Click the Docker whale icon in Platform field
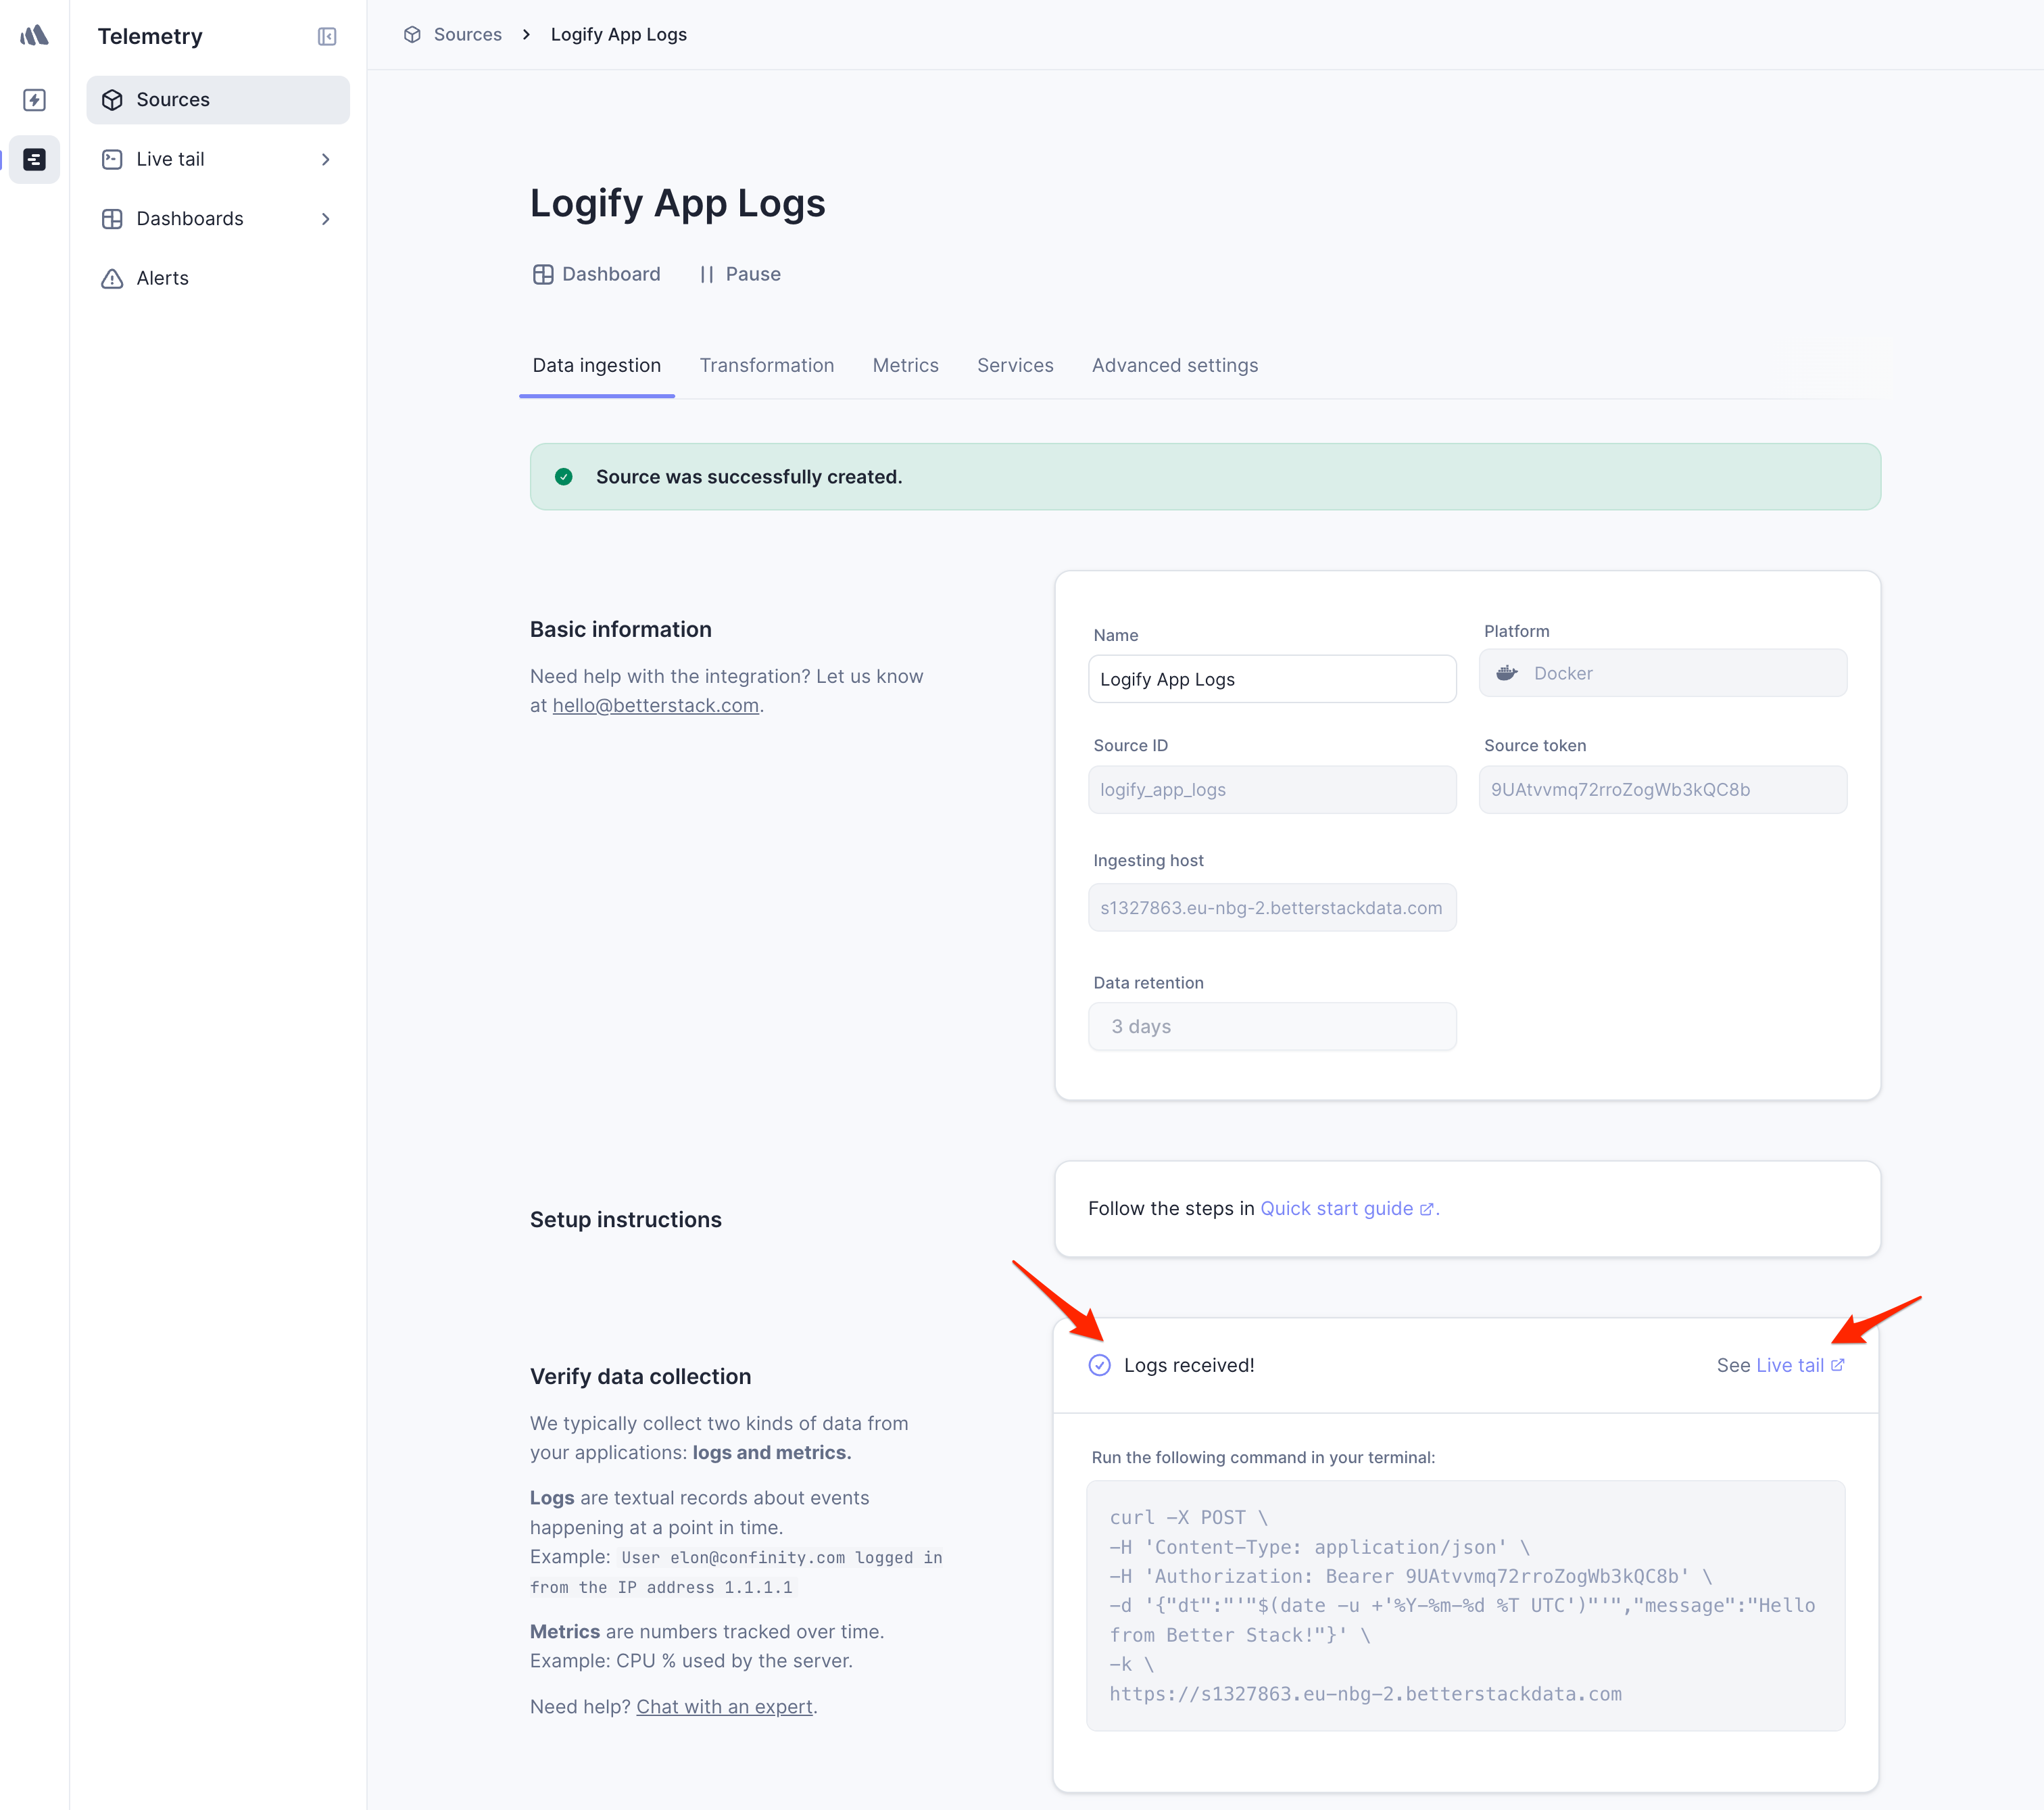The width and height of the screenshot is (2044, 1810). pos(1508,672)
